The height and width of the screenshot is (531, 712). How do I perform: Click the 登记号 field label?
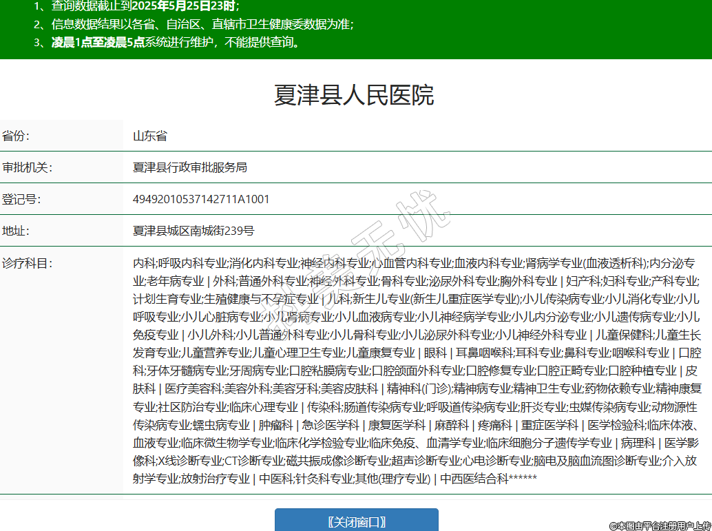21,199
